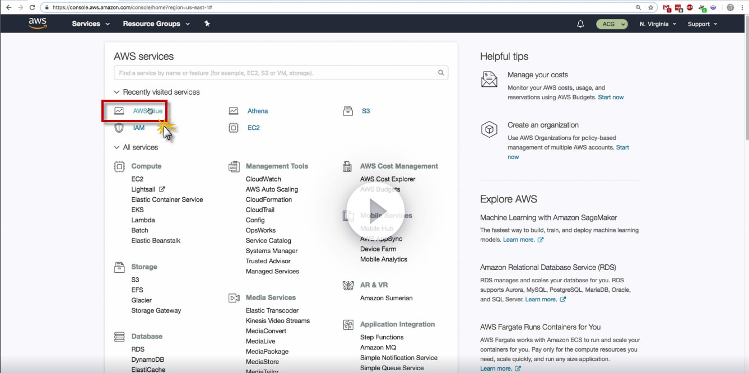Image resolution: width=749 pixels, height=373 pixels.
Task: Open Trusted Advisor service
Action: (x=268, y=261)
